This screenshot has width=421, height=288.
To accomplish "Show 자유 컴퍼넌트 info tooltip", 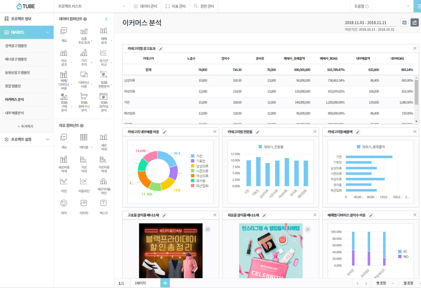I will pyautogui.click(x=82, y=126).
